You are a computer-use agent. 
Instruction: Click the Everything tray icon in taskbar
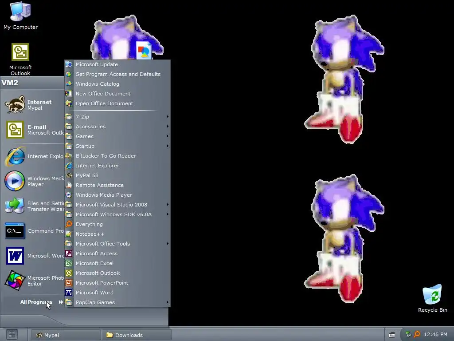pyautogui.click(x=417, y=334)
